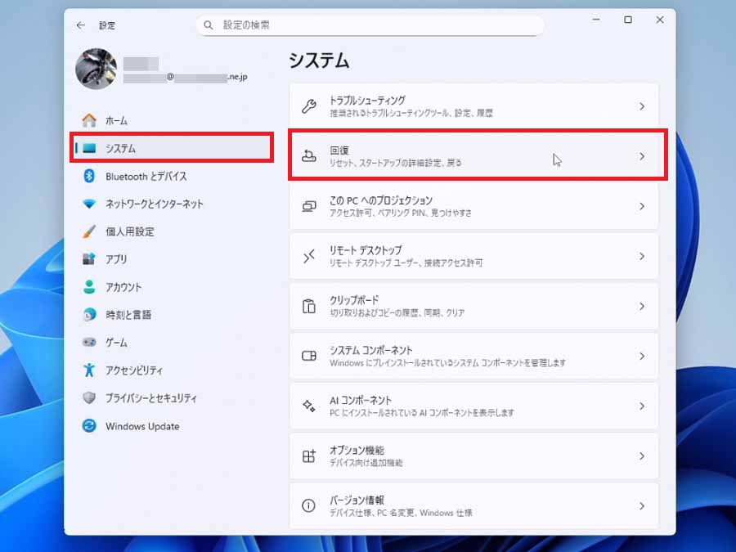The height and width of the screenshot is (552, 736).
Task: Click the Windows Update sync icon
Action: click(x=89, y=426)
